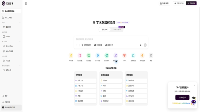This screenshot has width=200, height=112.
Task: Open the 深度研究 globe icon
Action: pos(107,56)
